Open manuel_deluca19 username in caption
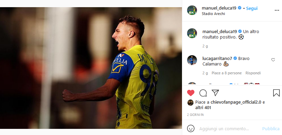Image resolution: width=282 pixels, height=135 pixels. click(x=220, y=32)
